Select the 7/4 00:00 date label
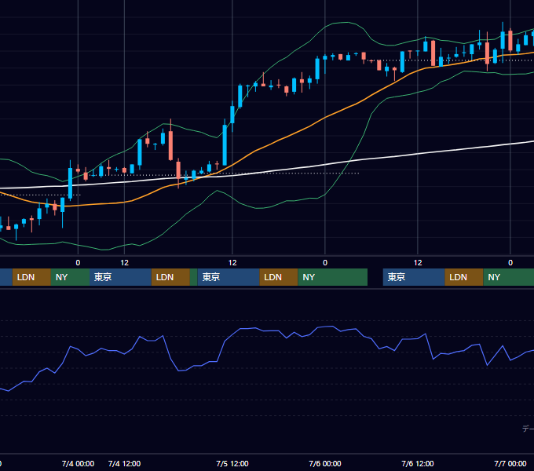Image resolution: width=534 pixels, height=471 pixels. pyautogui.click(x=78, y=463)
